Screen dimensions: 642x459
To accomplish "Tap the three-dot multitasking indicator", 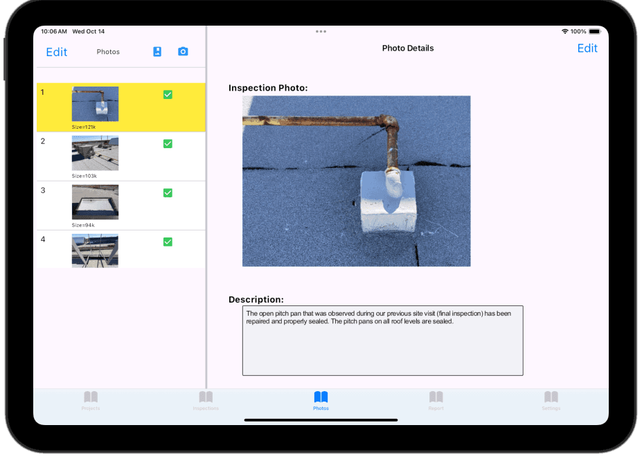I will tap(321, 32).
